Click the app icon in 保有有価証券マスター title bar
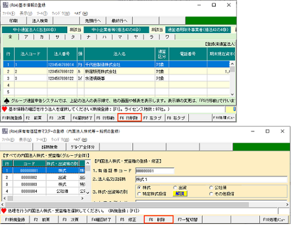Image resolution: width=291 pixels, height=225 pixels. click(5, 131)
